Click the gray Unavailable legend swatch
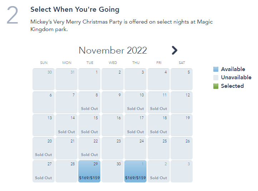Image resolution: width=258 pixels, height=191 pixels. coord(216,77)
